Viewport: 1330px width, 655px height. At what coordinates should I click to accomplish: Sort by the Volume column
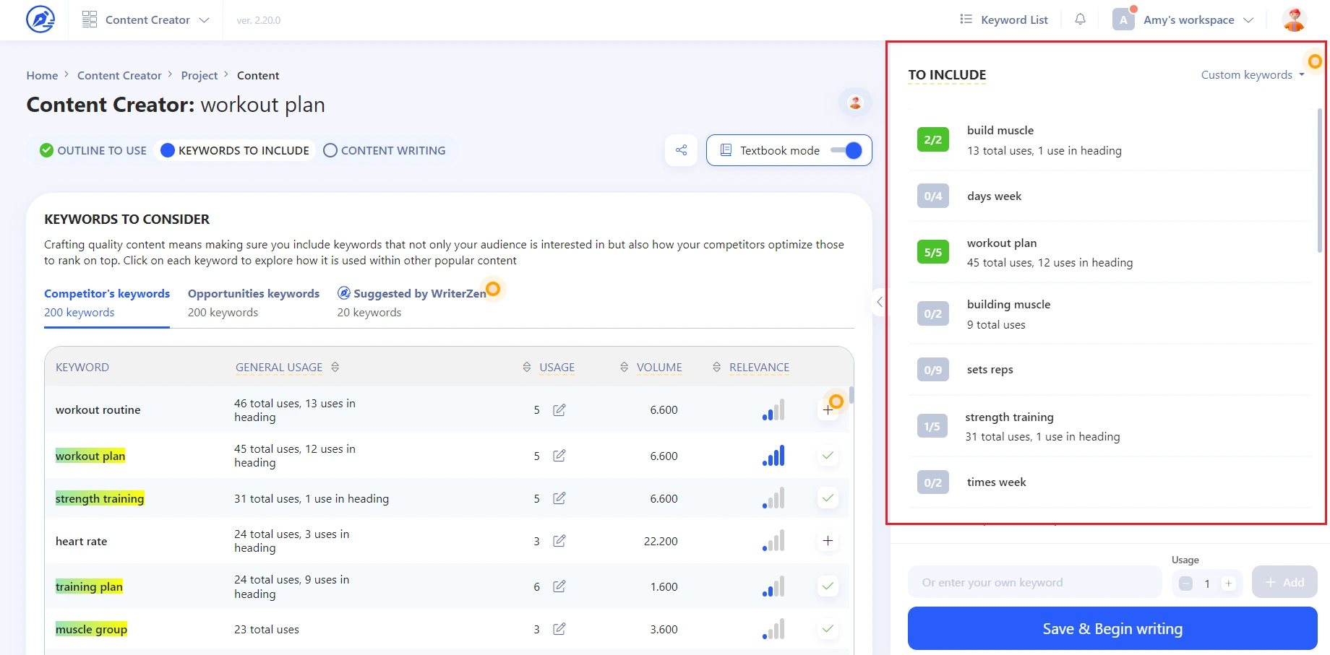[658, 368]
